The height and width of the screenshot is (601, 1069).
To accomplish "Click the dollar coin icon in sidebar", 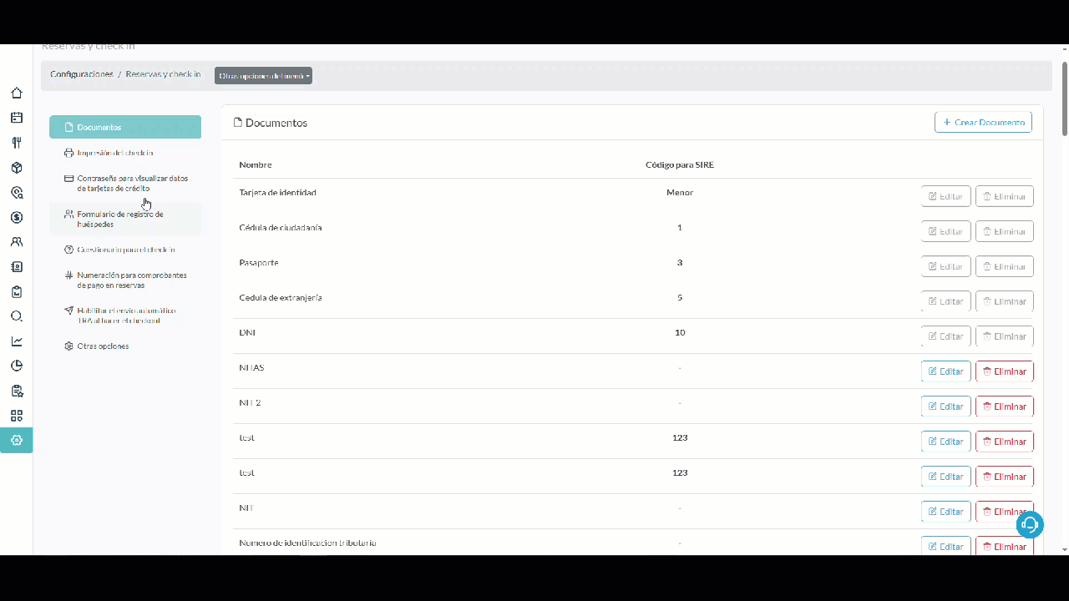I will point(17,217).
